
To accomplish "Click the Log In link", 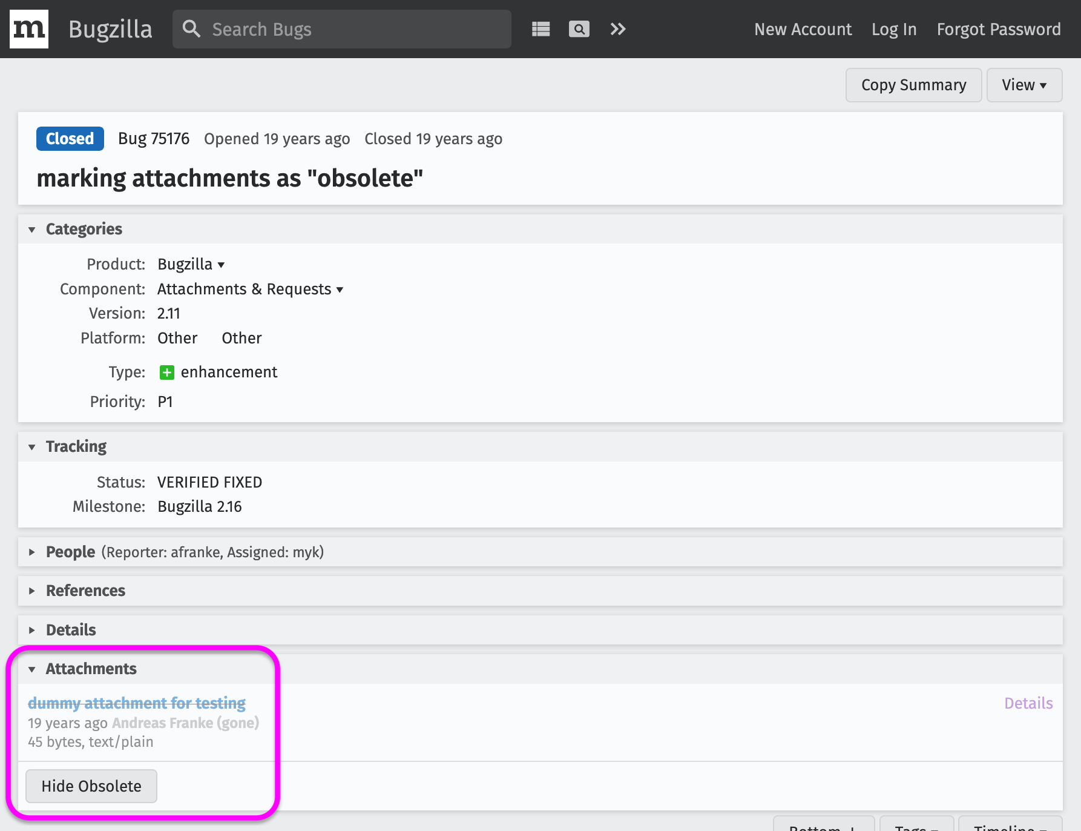I will pos(894,29).
